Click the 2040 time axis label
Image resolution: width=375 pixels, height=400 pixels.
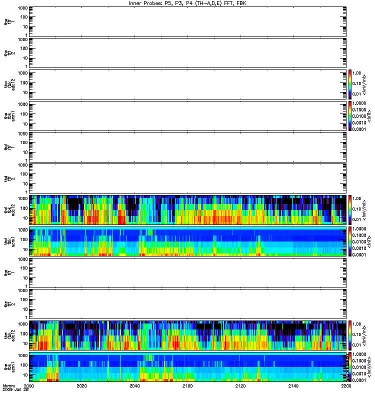point(134,385)
